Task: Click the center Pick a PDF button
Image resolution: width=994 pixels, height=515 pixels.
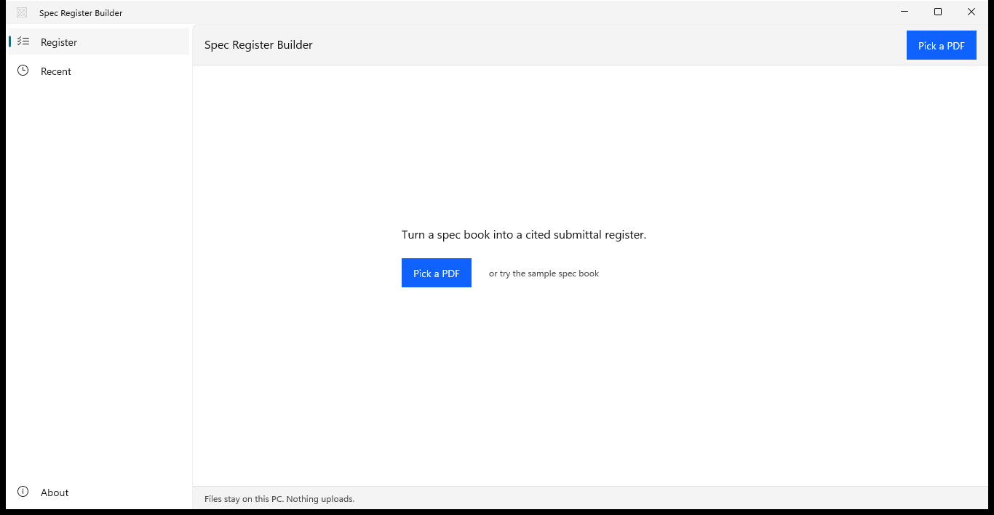Action: click(437, 273)
